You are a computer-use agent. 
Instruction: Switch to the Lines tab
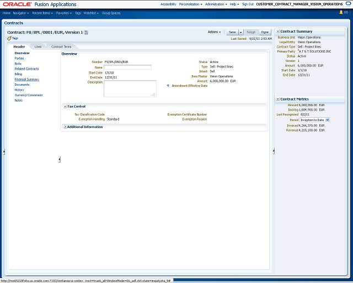click(x=38, y=47)
